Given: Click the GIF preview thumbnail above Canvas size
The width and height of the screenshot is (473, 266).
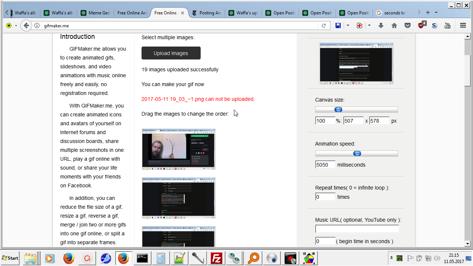Looking at the screenshot, I should click(357, 64).
